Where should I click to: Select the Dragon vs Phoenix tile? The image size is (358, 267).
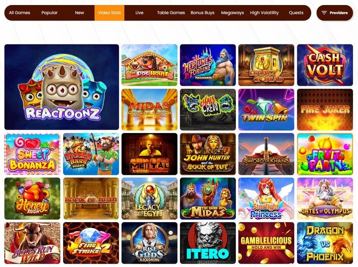[325, 243]
